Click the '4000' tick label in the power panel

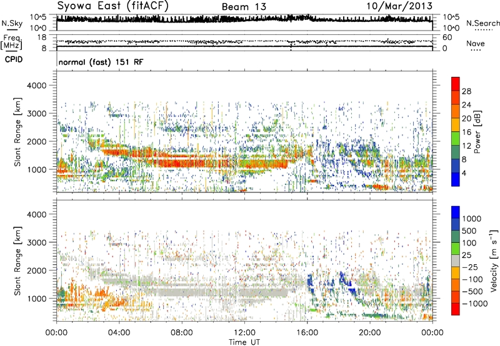(36, 86)
